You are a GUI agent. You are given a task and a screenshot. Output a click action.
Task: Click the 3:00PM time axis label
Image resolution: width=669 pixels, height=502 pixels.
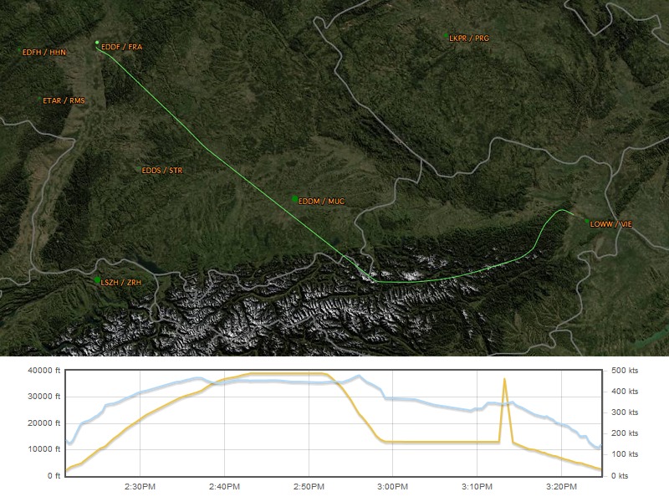[x=393, y=487]
